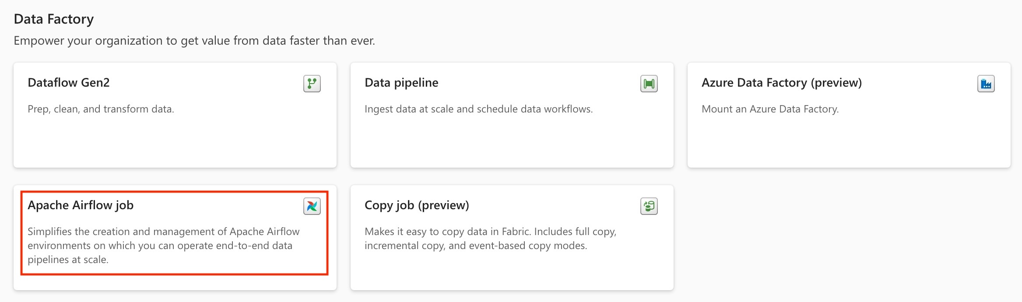
Task: Click 'Ingest data at scale' description
Action: click(478, 109)
